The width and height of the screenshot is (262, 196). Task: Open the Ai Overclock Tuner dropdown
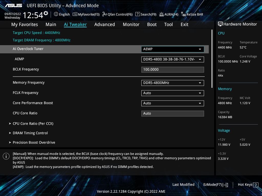172,49
